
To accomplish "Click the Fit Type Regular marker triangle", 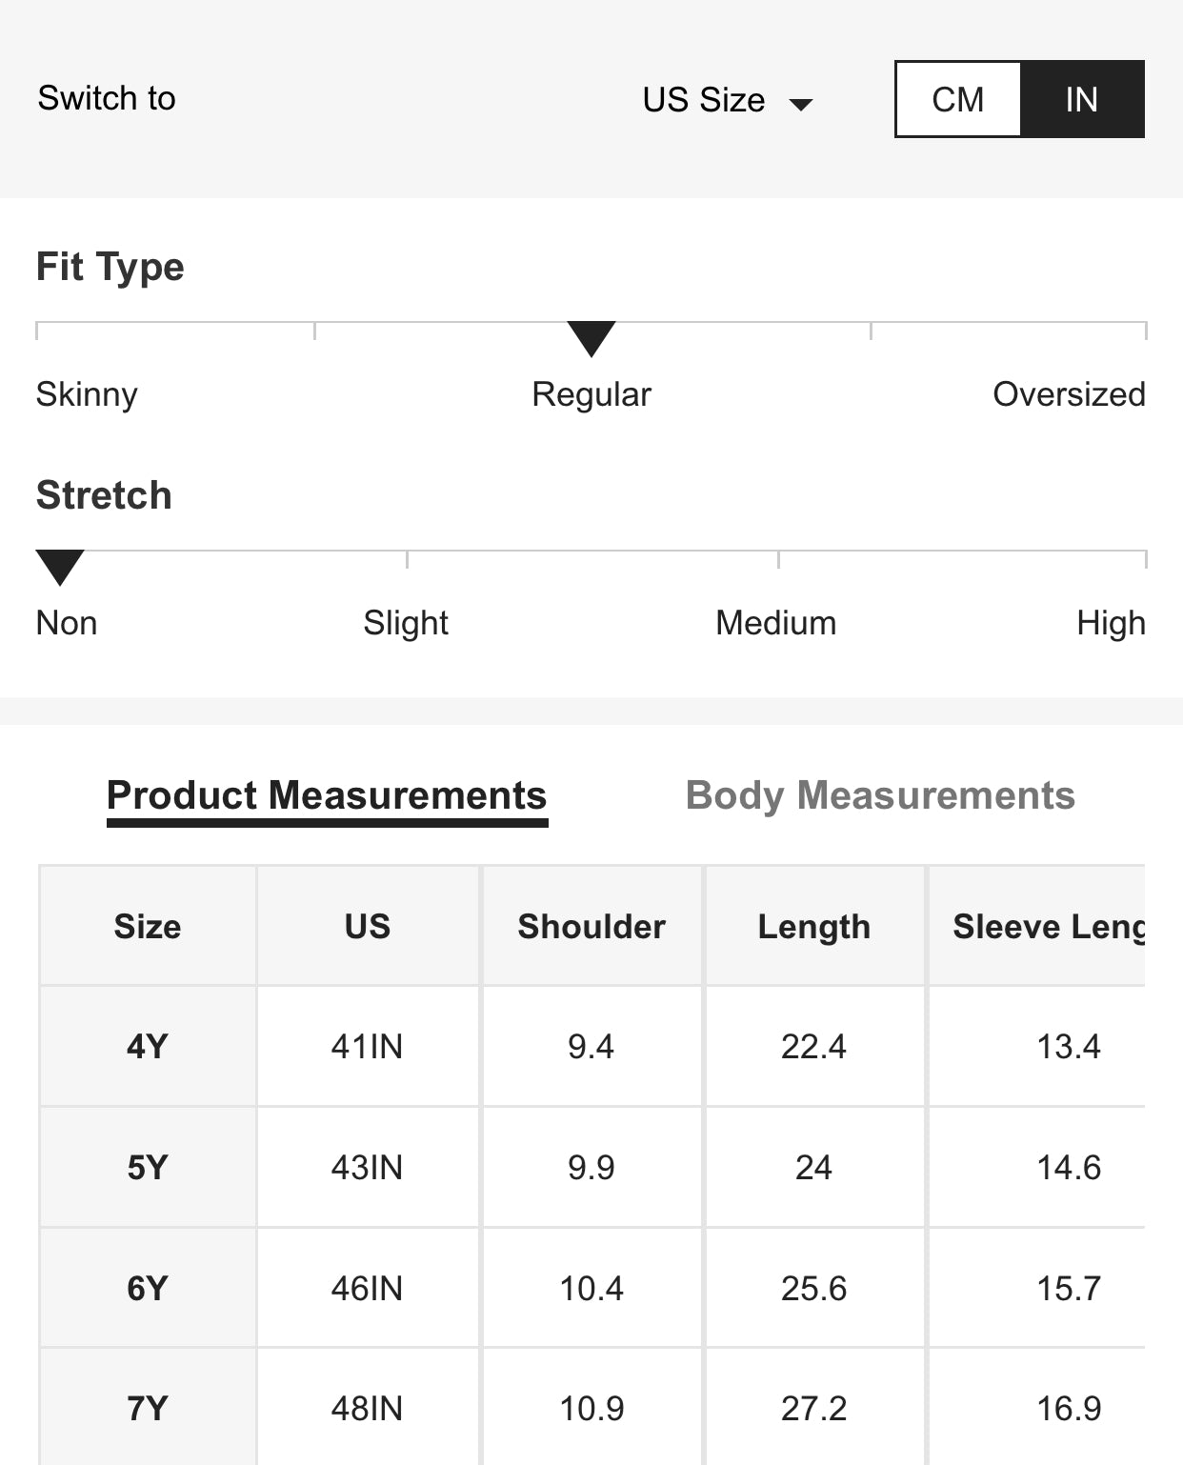I will pyautogui.click(x=591, y=338).
